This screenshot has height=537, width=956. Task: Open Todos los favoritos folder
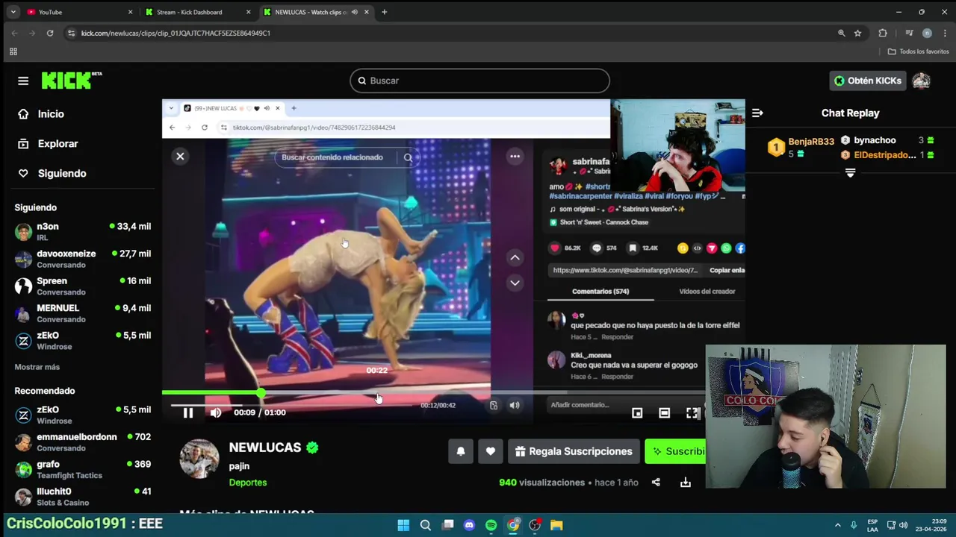[918, 51]
